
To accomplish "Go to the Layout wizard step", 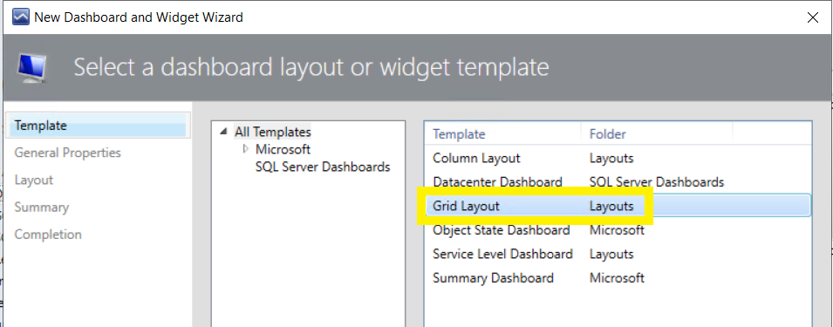I will (33, 180).
